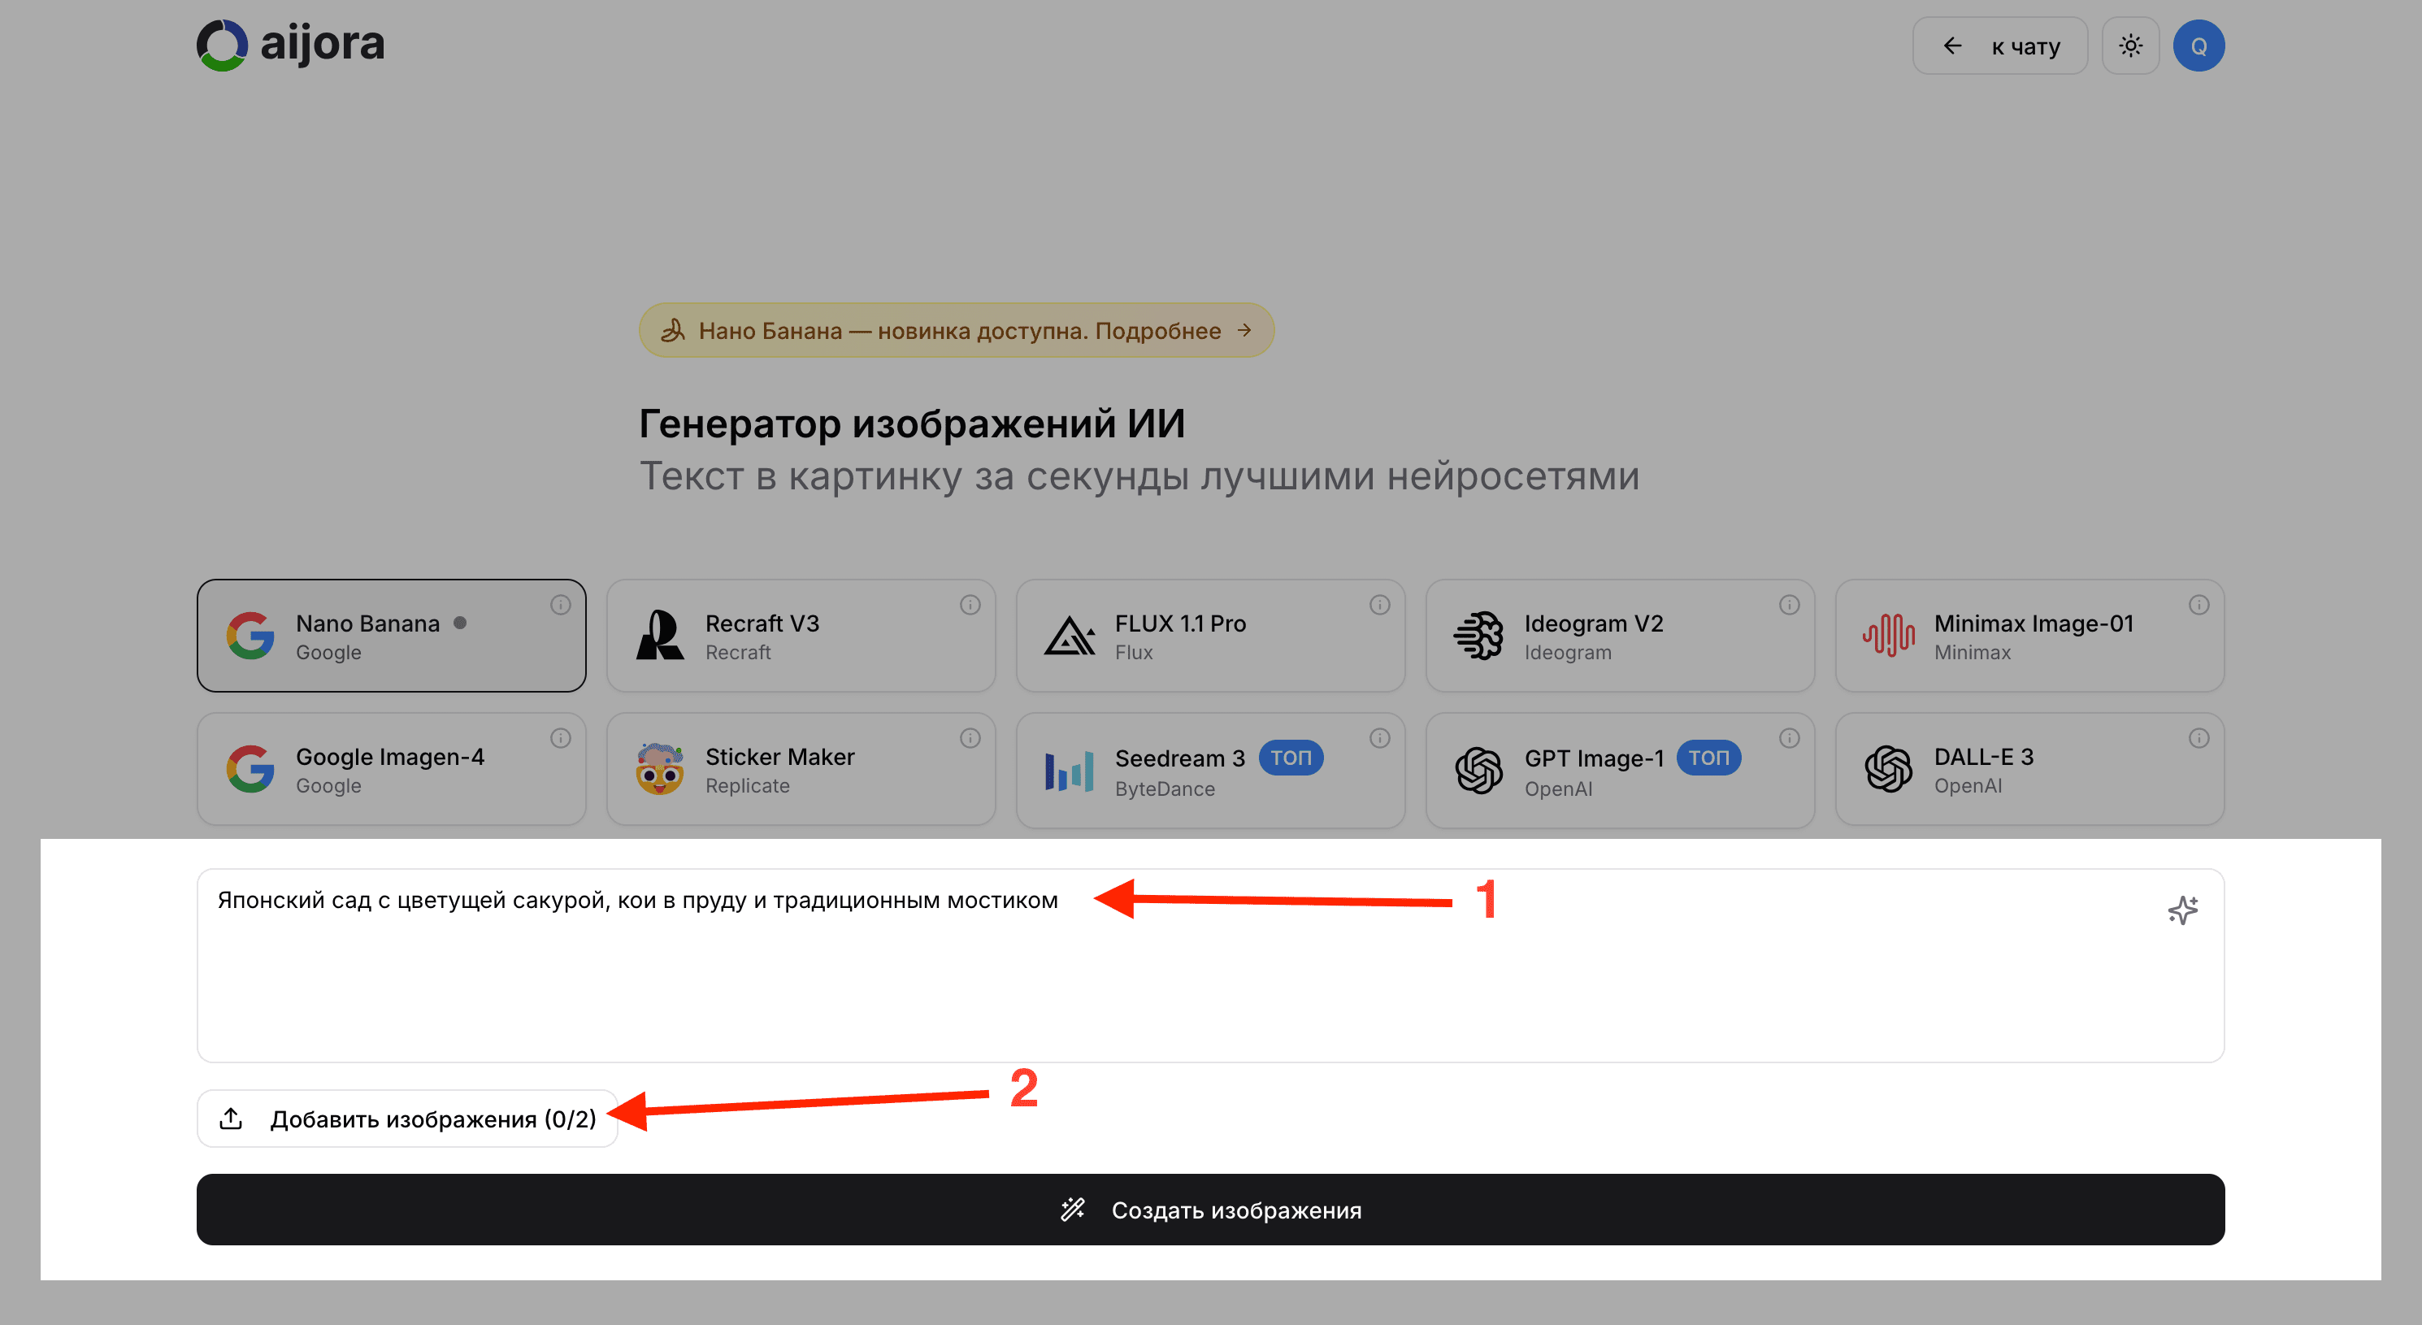Click the Sticker Maker emoji icon

661,769
